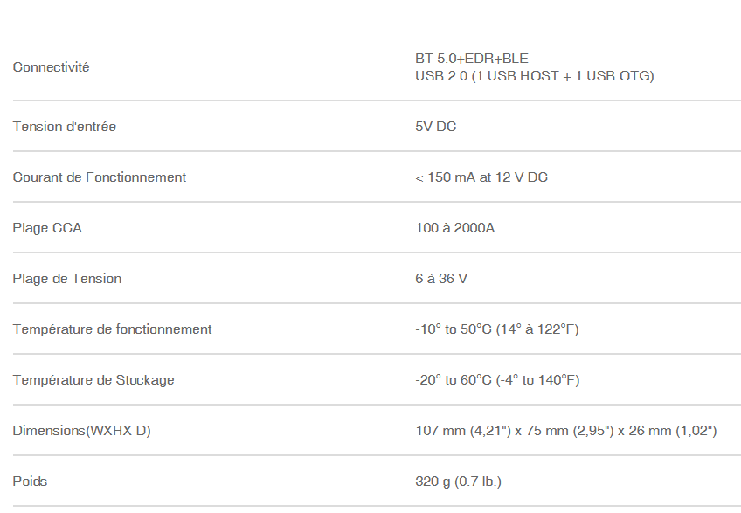Viewport: 741px width, 513px height.
Task: Click the 'USB 2.0 (1 USB HOST + 1 USB OTG)' line
Action: pyautogui.click(x=535, y=76)
